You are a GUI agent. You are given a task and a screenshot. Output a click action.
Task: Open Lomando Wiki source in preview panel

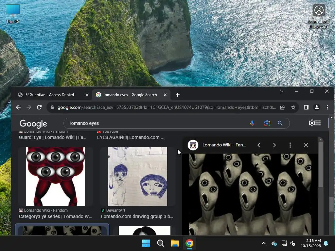click(x=224, y=145)
